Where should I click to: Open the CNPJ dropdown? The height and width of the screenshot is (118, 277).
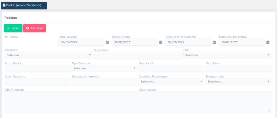point(227,55)
